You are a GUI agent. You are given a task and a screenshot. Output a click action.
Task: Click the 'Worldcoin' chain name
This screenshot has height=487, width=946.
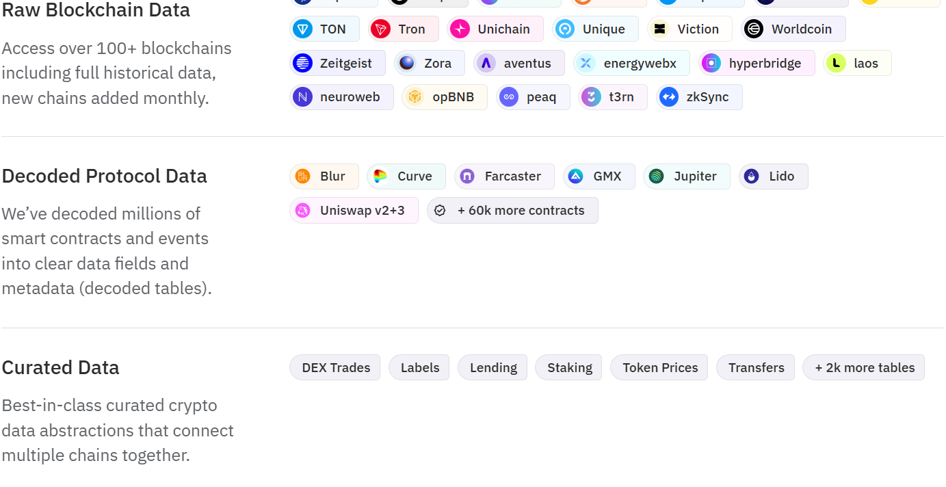pyautogui.click(x=802, y=29)
